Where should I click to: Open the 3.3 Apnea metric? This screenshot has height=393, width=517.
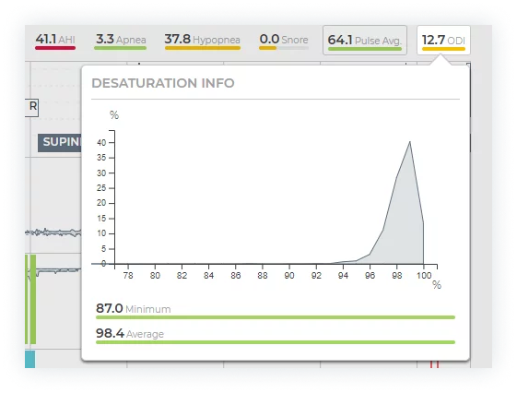(121, 42)
